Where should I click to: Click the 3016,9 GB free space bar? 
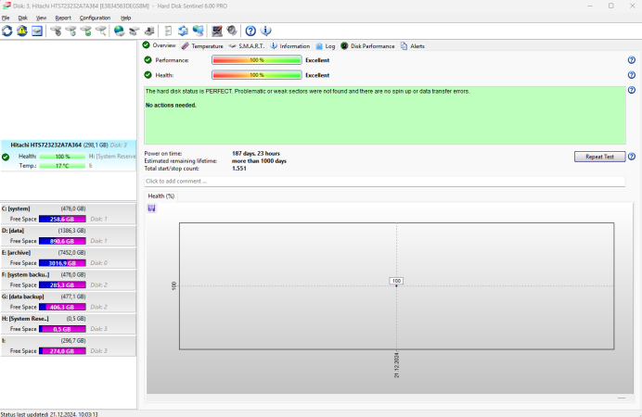pyautogui.click(x=62, y=263)
